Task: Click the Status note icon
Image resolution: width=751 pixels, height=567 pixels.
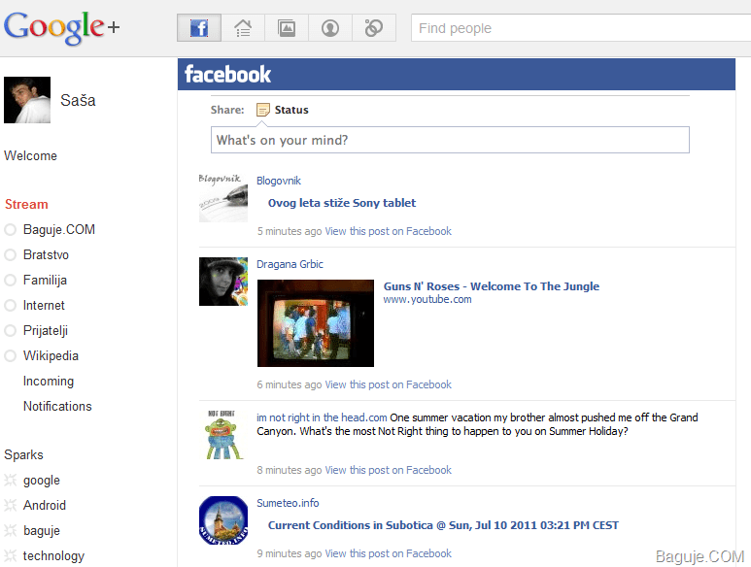Action: click(x=263, y=110)
